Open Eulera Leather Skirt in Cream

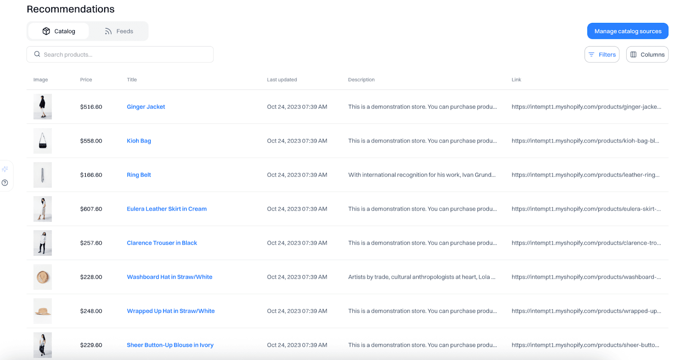click(166, 209)
